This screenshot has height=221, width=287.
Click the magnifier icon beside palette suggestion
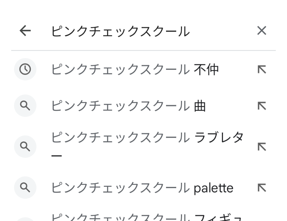point(25,187)
